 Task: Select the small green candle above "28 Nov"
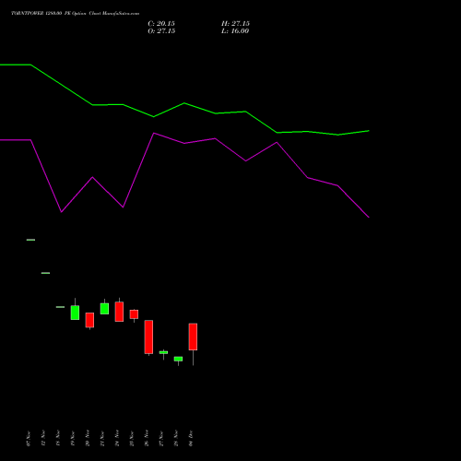point(178,359)
